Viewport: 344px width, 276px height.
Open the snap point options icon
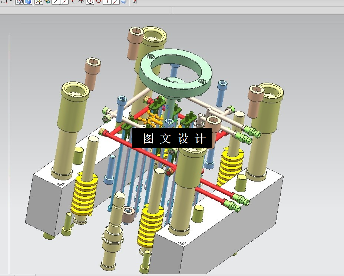(x=39, y=2)
